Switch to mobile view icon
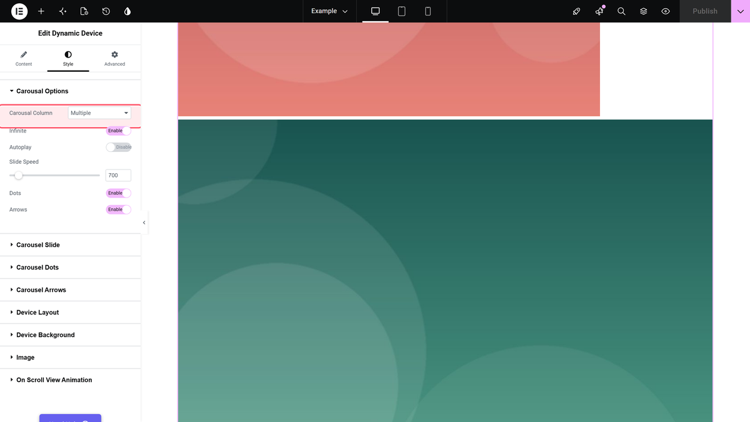This screenshot has width=750, height=422. click(x=428, y=11)
